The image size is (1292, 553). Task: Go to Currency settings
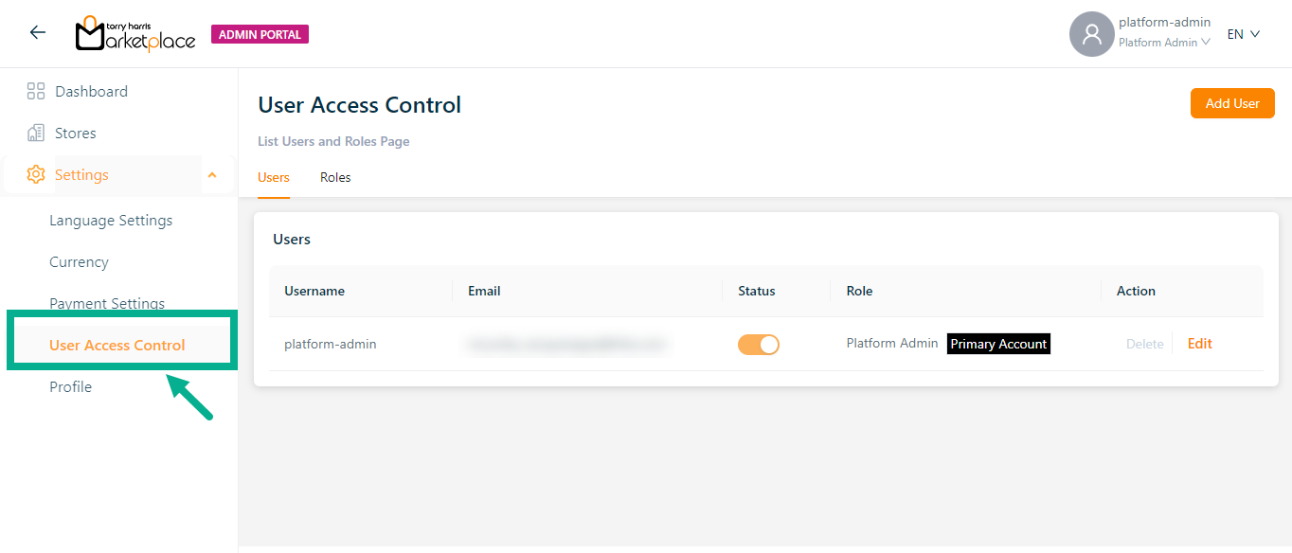(79, 261)
